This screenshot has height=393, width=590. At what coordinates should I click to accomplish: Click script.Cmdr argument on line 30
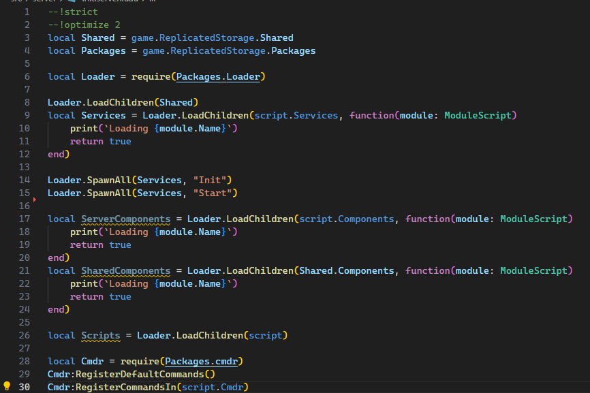[x=212, y=387]
